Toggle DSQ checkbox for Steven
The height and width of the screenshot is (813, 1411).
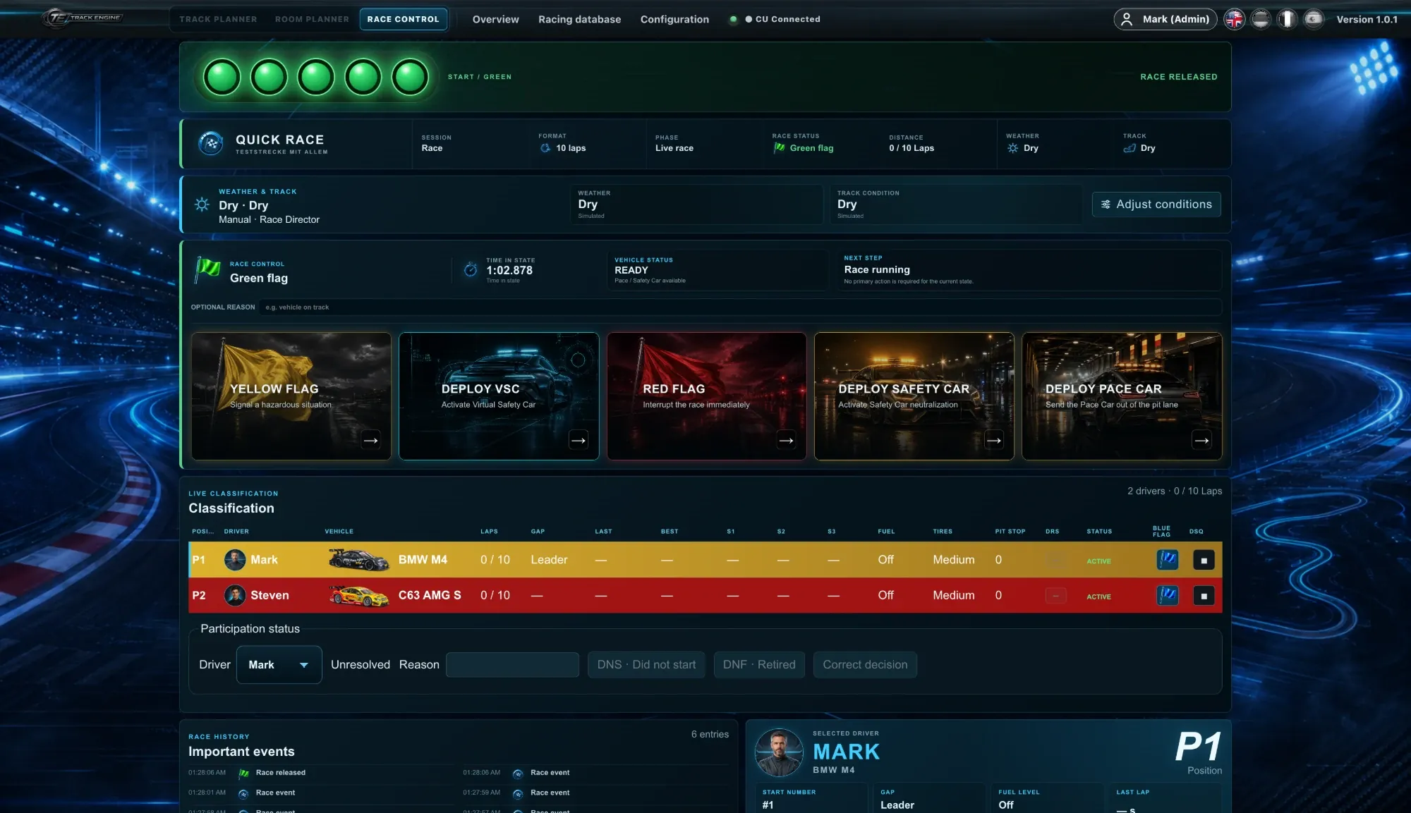pos(1204,596)
